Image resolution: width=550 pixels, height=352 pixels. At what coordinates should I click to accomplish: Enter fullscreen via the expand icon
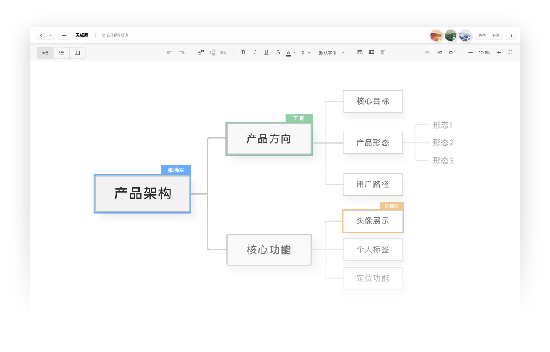coord(510,52)
